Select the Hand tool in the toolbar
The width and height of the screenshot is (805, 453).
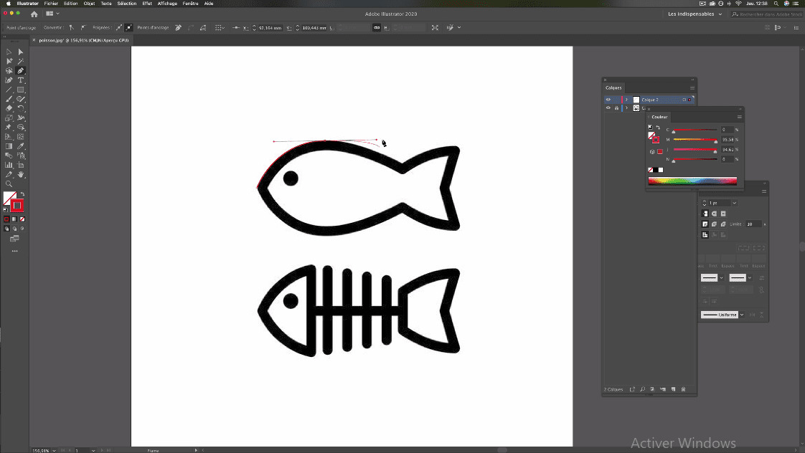(19, 175)
